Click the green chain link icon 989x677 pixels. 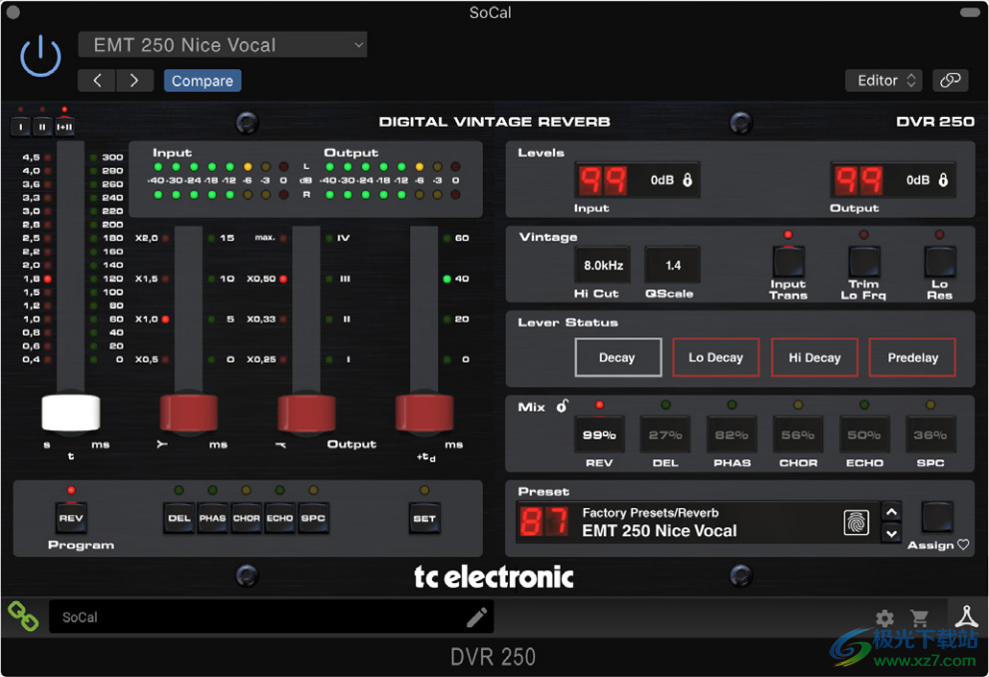(23, 616)
